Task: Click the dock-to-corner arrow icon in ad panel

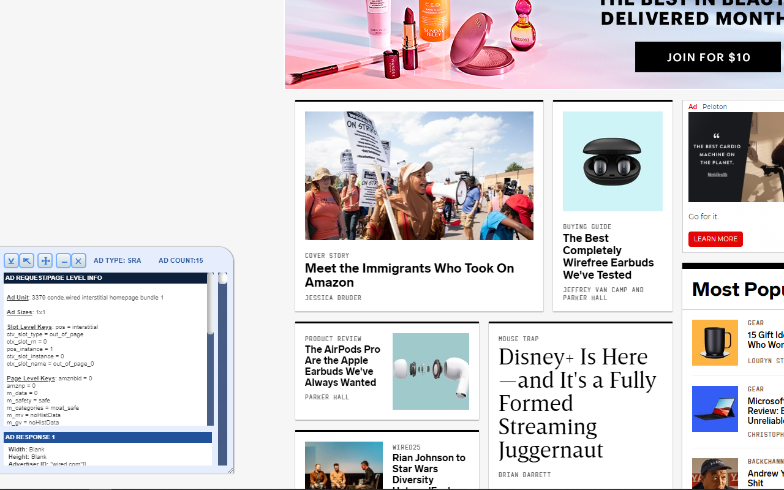Action: pos(27,261)
